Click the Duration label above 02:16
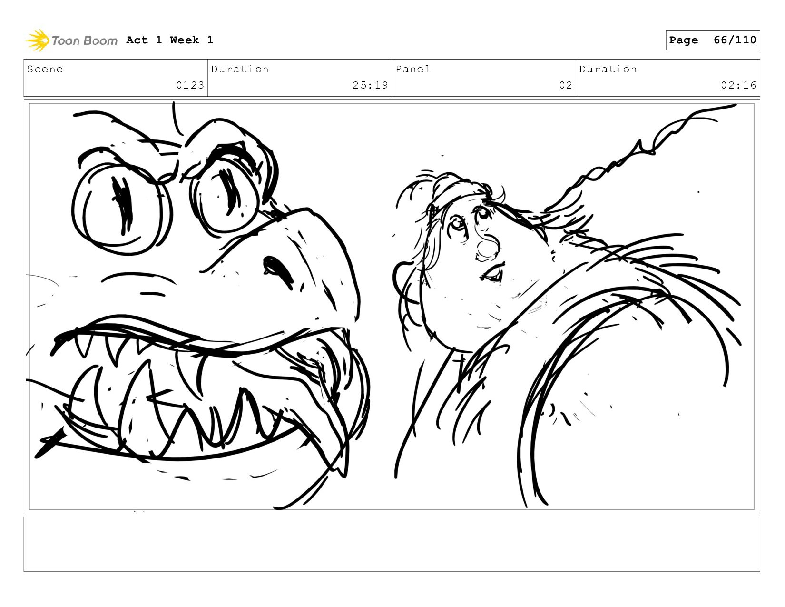Screen dimensions: 785x607 (608, 69)
